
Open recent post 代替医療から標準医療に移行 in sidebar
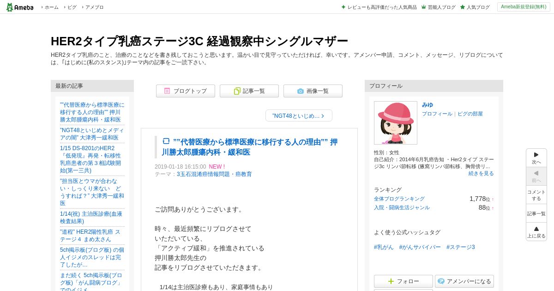coord(92,112)
